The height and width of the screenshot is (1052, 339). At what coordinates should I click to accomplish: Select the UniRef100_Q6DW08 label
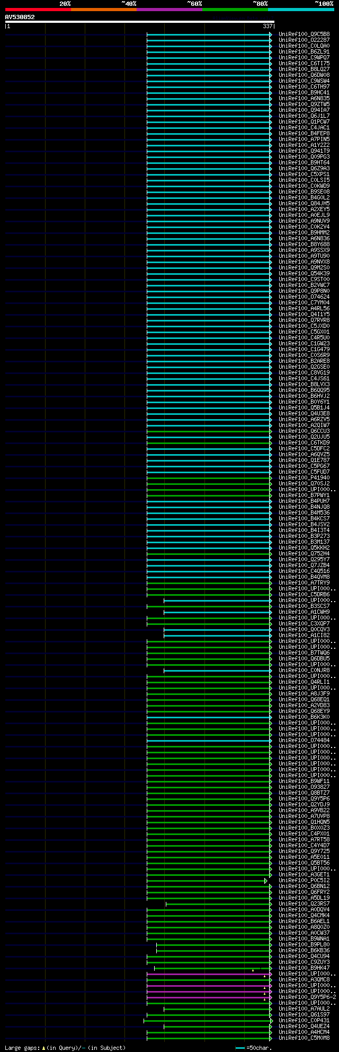(304, 75)
